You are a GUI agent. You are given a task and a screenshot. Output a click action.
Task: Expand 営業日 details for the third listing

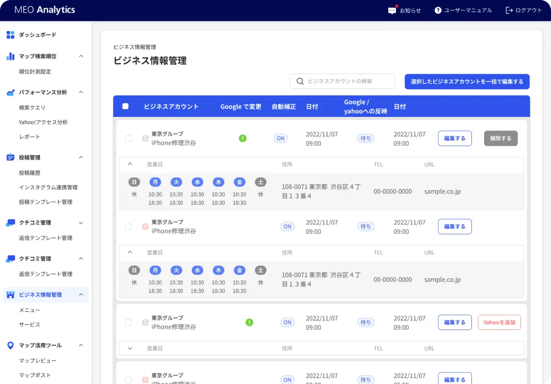click(130, 348)
